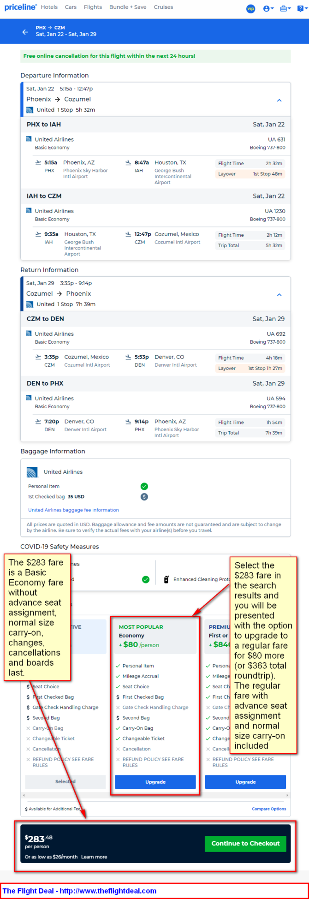The height and width of the screenshot is (899, 309).
Task: Open the account profile dropdown
Action: pyautogui.click(x=268, y=9)
